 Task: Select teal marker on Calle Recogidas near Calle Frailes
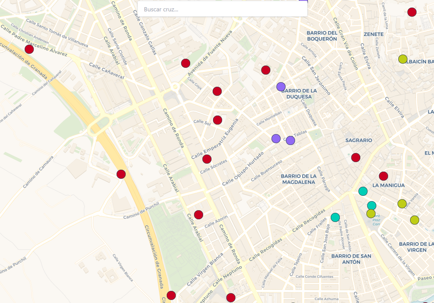pos(335,217)
